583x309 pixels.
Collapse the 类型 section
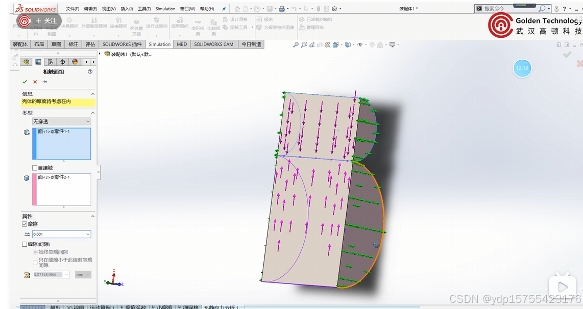point(92,113)
